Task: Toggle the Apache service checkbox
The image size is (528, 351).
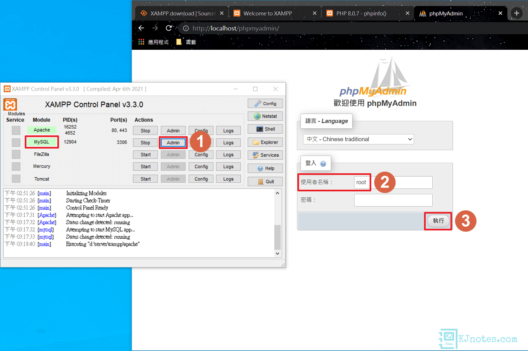Action: (16, 130)
